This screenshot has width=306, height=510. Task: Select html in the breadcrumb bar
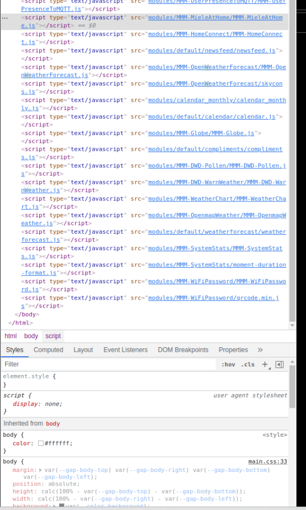point(10,336)
